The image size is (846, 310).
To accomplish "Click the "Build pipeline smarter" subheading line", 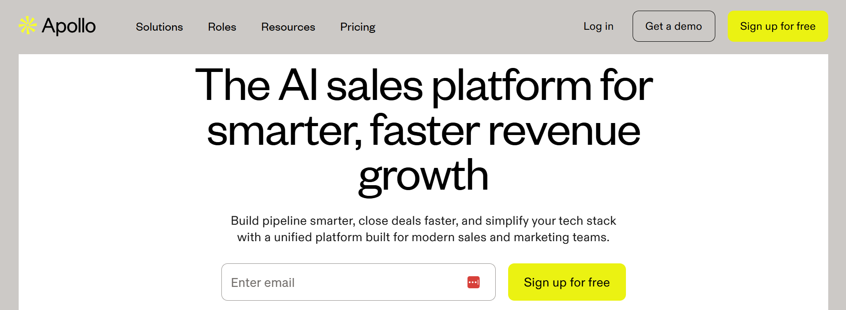I will point(423,221).
